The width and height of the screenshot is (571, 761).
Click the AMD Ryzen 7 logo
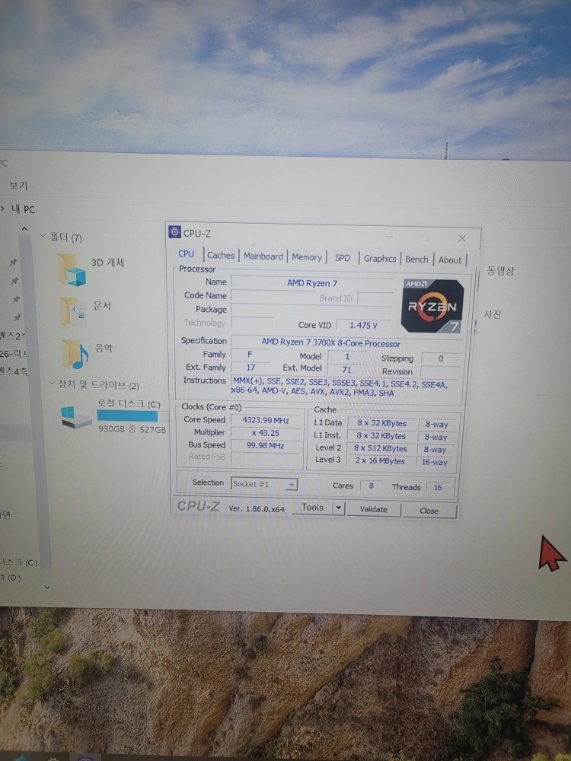click(432, 306)
